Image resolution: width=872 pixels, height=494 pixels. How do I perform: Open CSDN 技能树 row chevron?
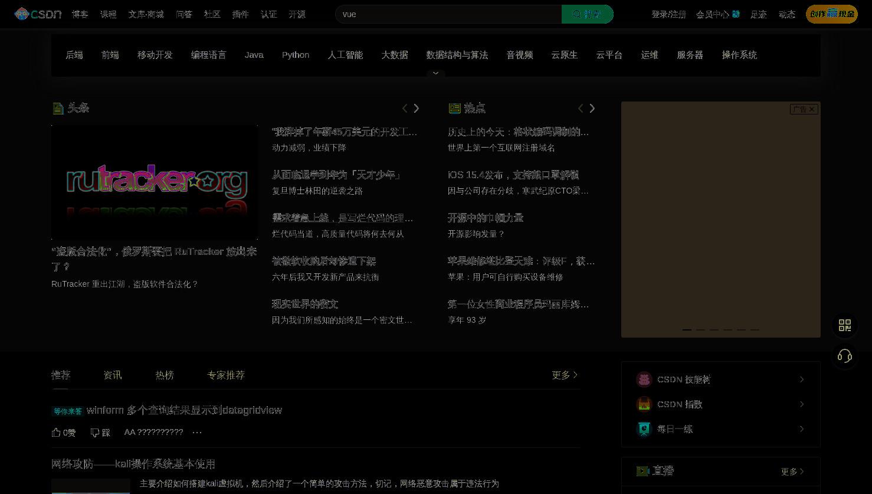802,380
